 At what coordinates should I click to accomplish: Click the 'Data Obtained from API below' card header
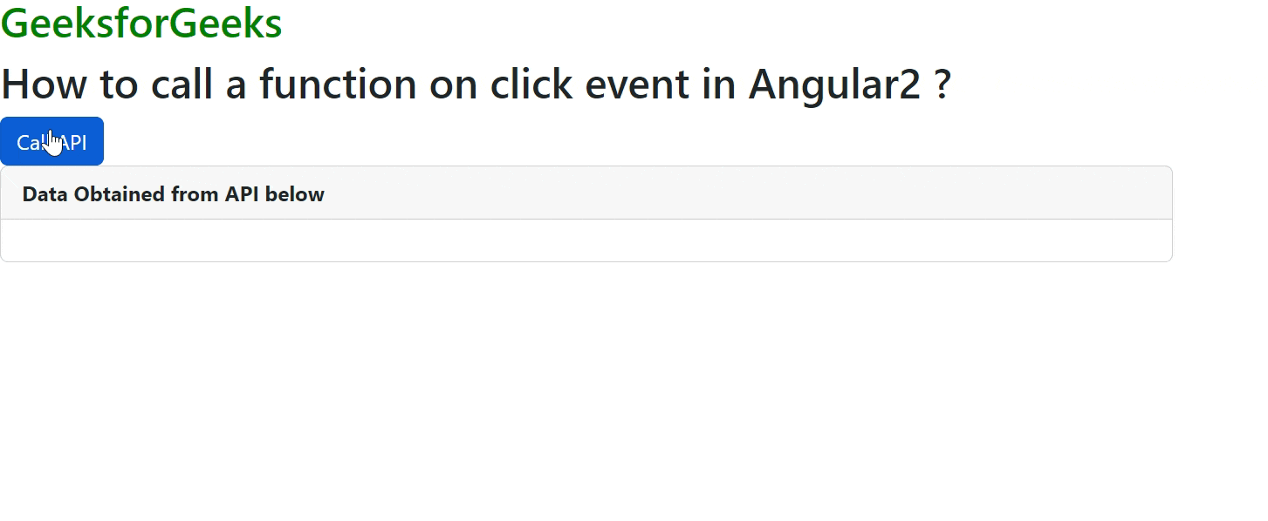pos(586,193)
